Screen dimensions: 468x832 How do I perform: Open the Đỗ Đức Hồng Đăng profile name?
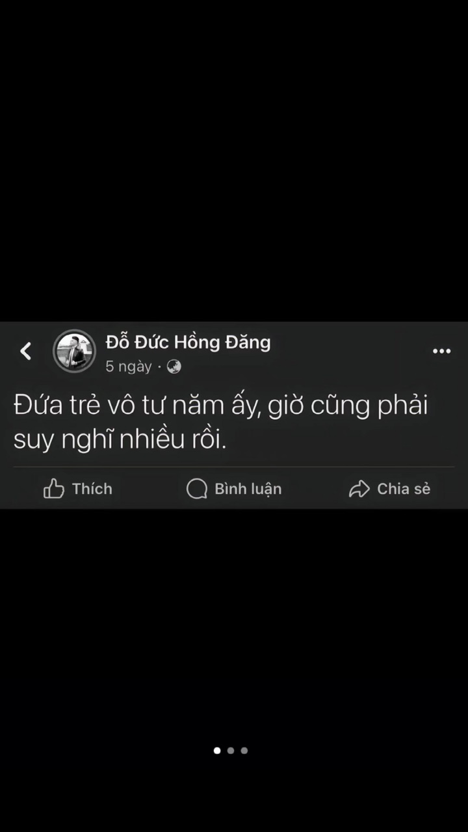[188, 342]
